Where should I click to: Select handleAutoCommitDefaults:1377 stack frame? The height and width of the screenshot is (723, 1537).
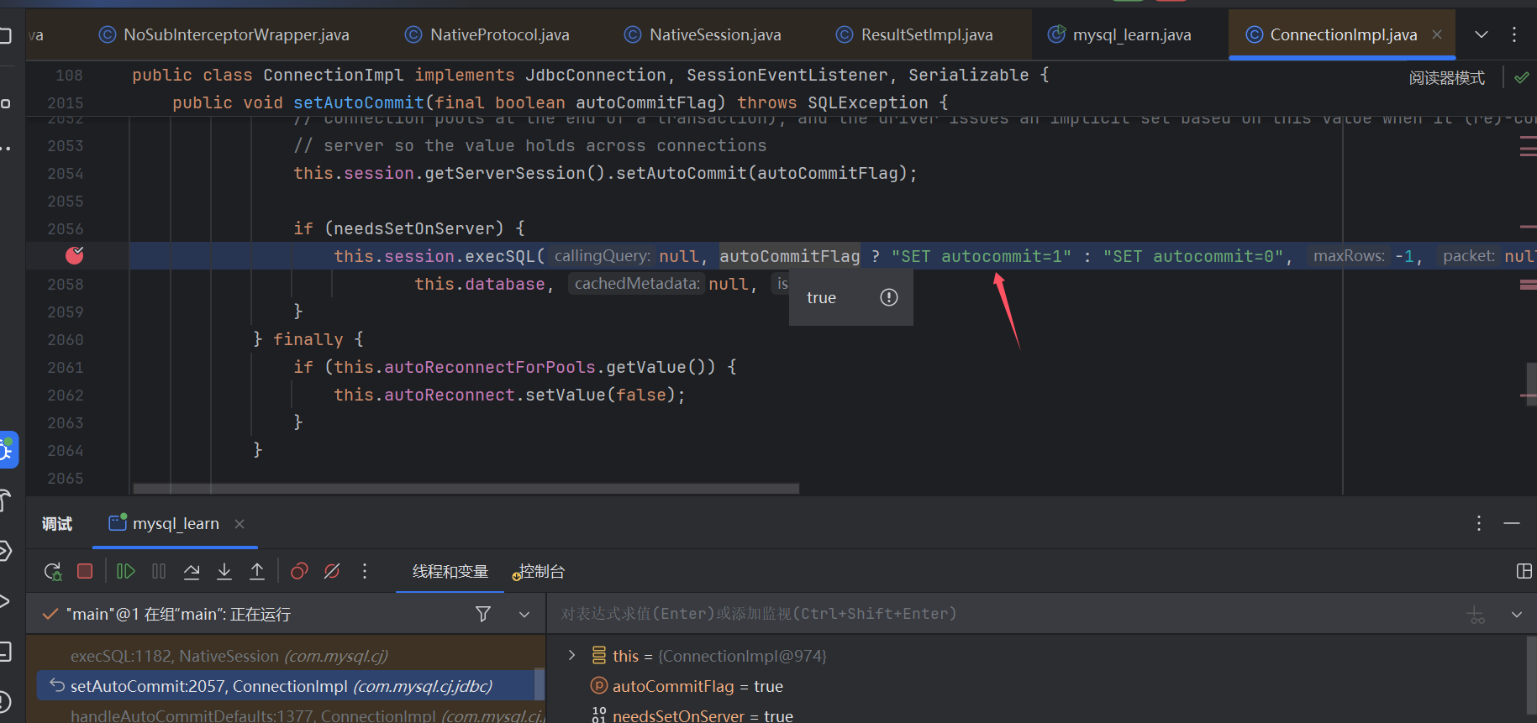308,715
